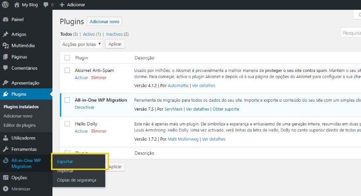The image size is (361, 196).
Task: Click the Obter suporte link
Action: [226, 109]
